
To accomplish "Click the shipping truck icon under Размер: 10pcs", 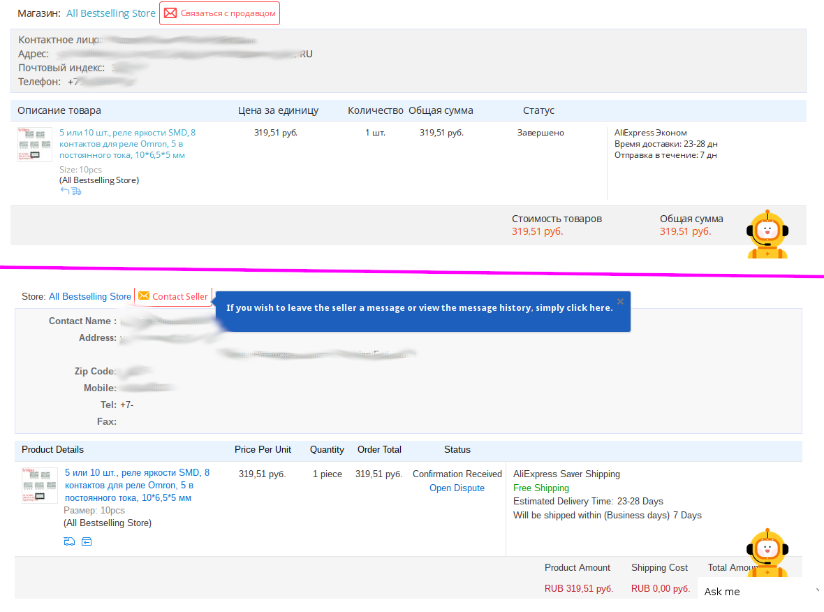I will 69,541.
